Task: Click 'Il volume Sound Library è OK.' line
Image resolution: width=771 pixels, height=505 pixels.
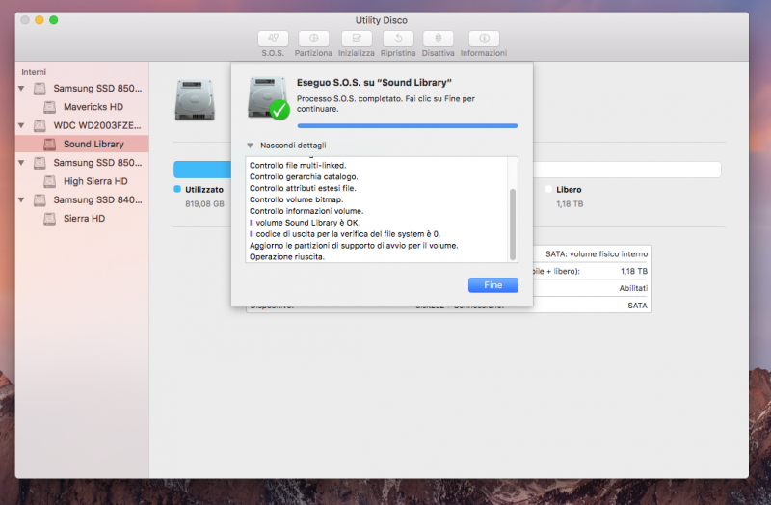Action: (x=305, y=223)
